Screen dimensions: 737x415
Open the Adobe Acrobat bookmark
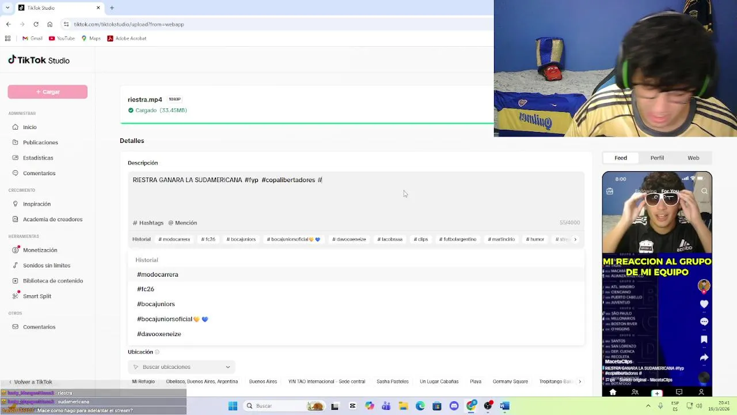pyautogui.click(x=127, y=38)
